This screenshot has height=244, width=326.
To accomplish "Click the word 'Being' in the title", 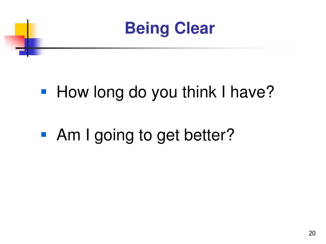I will [147, 28].
